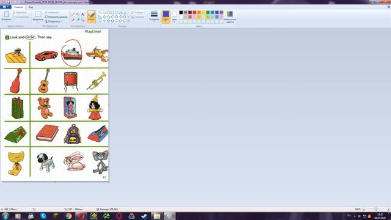Screen dimensions: 391x220
Task: Pick the black color swatch
Action: tap(181, 12)
